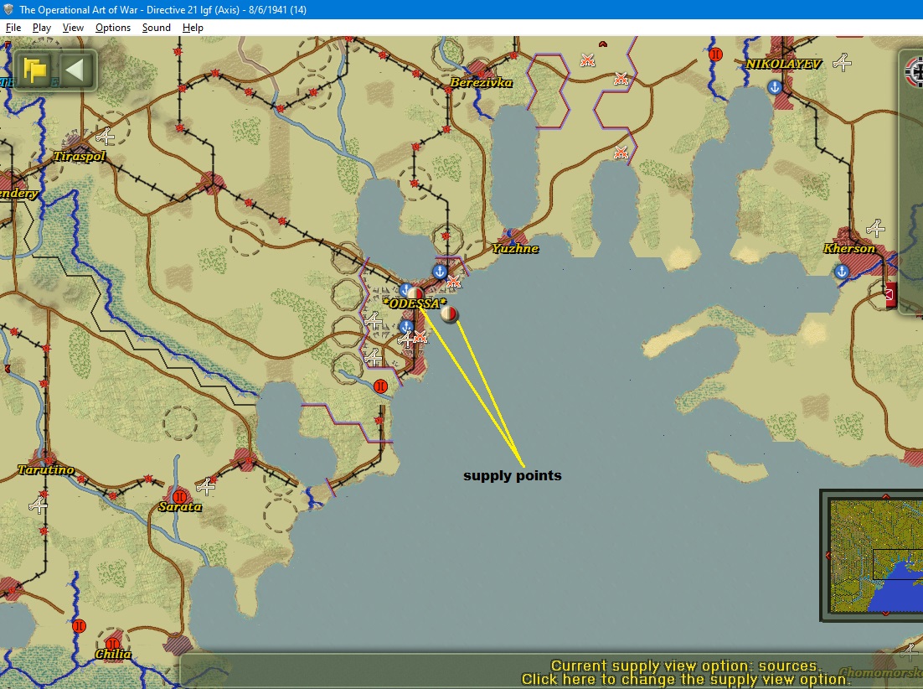The image size is (923, 689).
Task: Click the Tiraspol city label
Action: tap(80, 156)
